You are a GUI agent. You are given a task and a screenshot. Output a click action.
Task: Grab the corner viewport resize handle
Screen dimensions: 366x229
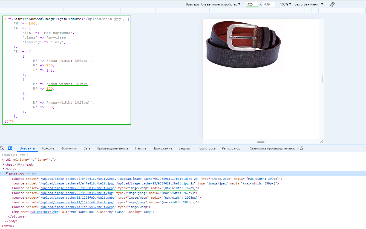click(322, 142)
